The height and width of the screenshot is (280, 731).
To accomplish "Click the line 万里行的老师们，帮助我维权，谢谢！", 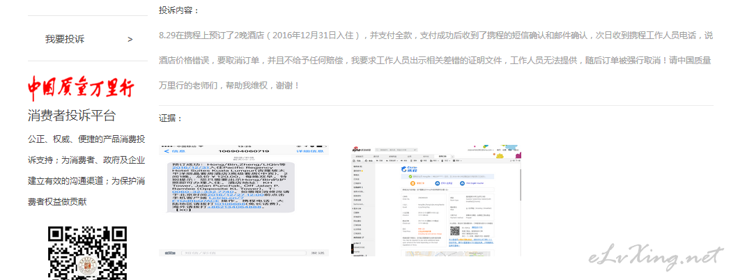I will tap(229, 86).
